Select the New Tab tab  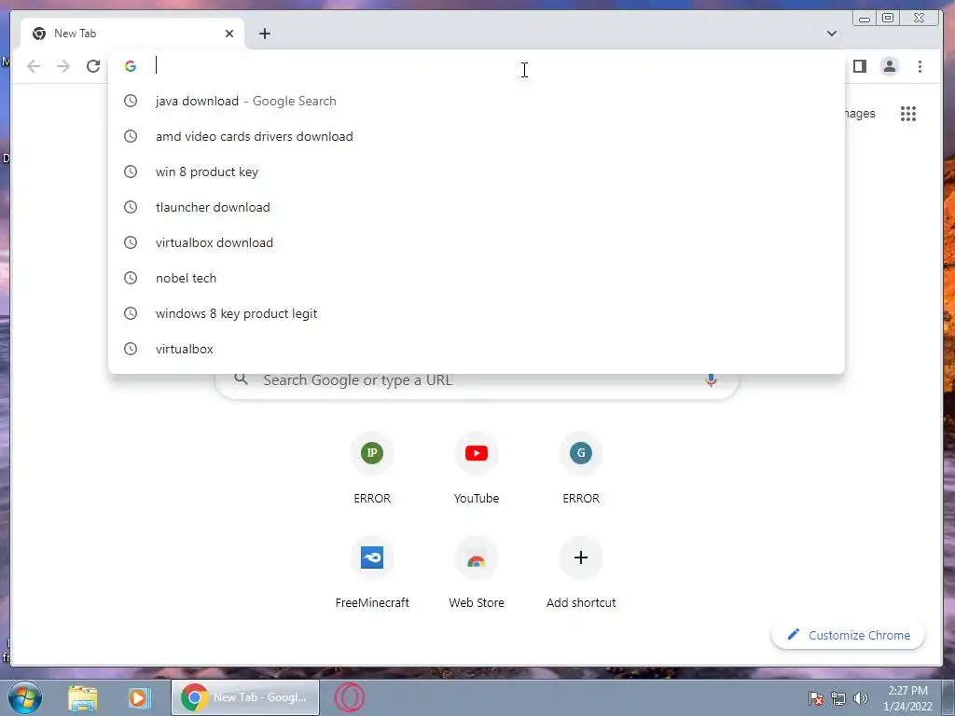click(132, 34)
